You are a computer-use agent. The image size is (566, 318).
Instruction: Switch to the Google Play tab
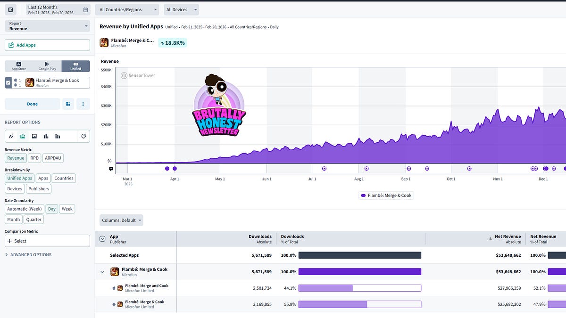(47, 66)
